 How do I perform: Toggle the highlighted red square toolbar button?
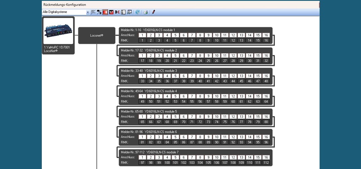105,12
